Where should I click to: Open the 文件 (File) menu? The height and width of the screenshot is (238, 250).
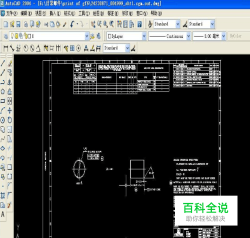[x=11, y=13]
